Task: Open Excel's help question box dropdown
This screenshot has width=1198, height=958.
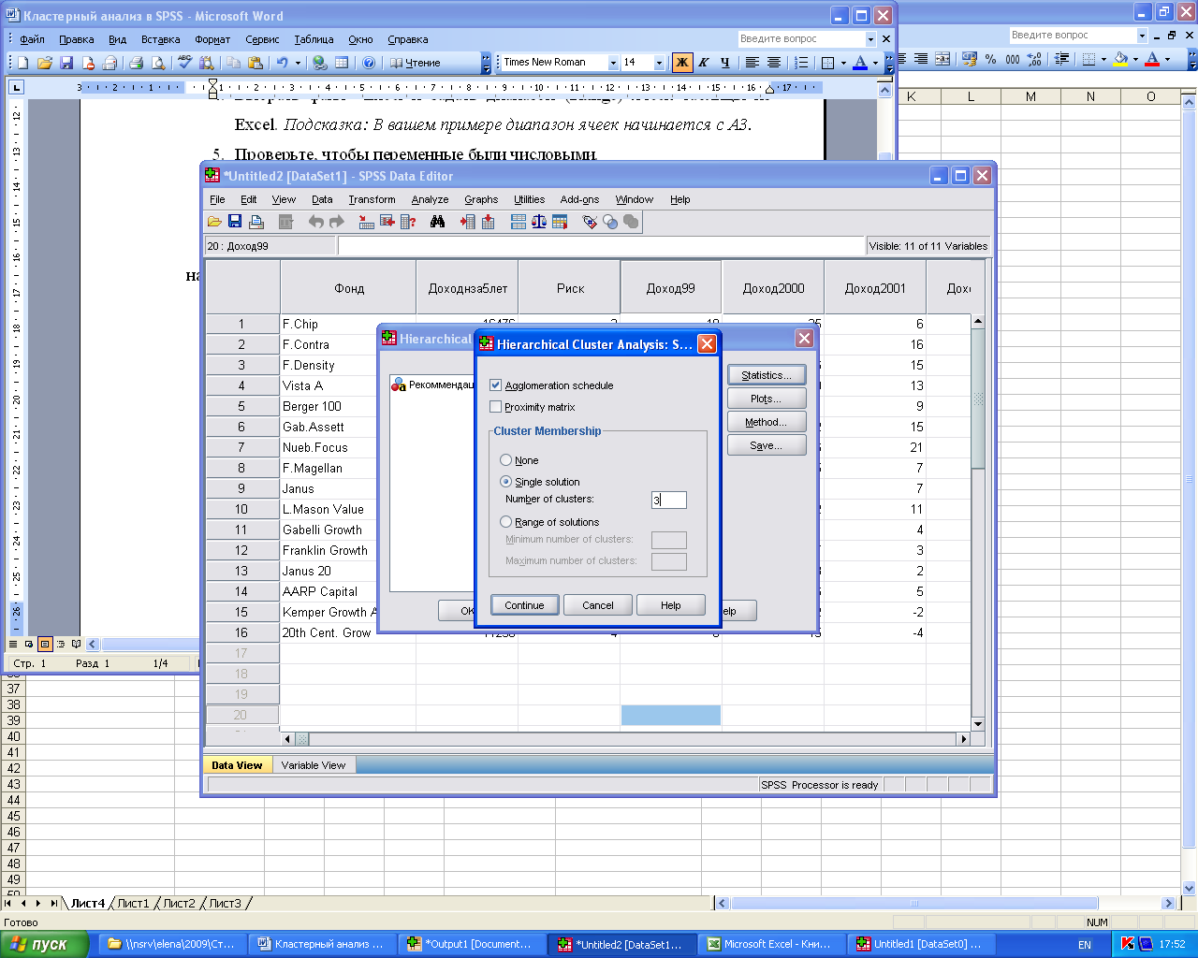Action: tap(1142, 36)
